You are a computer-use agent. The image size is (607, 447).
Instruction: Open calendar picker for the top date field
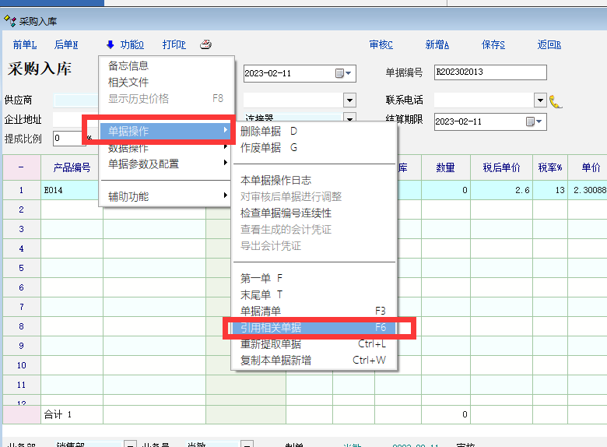[x=340, y=73]
